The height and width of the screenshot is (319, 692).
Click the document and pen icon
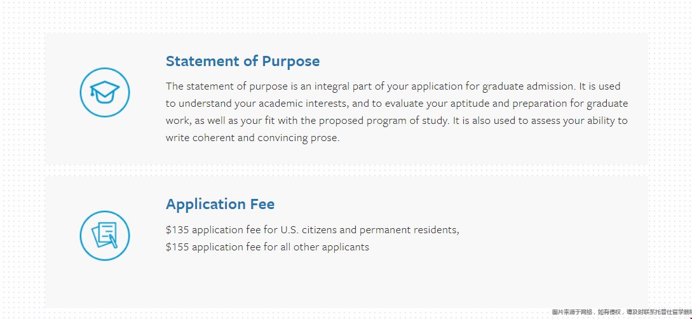pyautogui.click(x=105, y=236)
